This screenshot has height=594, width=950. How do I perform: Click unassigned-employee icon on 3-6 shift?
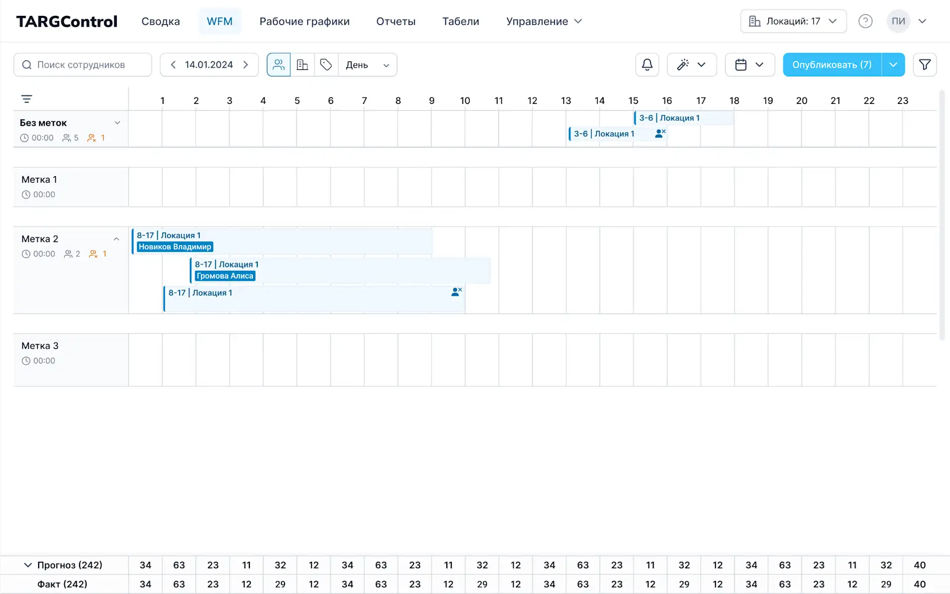(660, 133)
